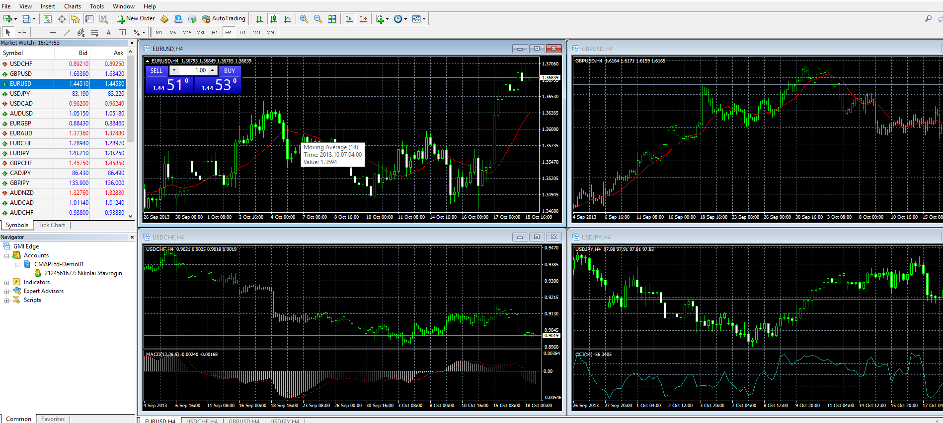
Task: Zoom out on the chart
Action: click(318, 19)
